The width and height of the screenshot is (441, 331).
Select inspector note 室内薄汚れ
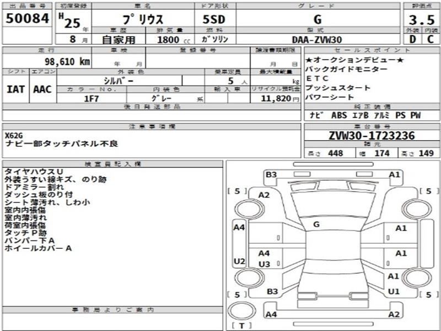pyautogui.click(x=25, y=217)
